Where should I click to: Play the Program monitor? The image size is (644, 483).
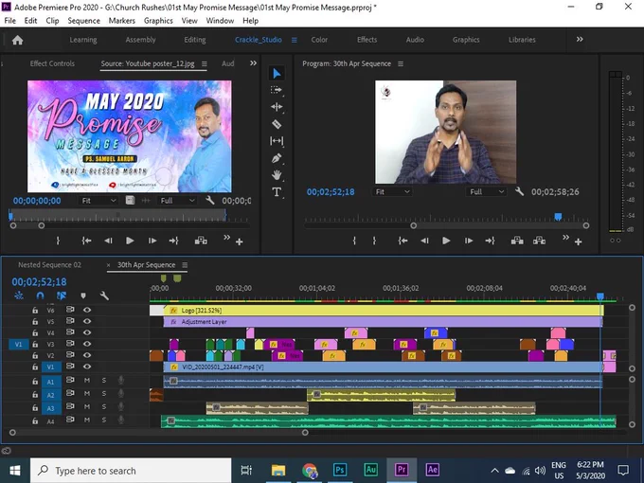click(446, 241)
